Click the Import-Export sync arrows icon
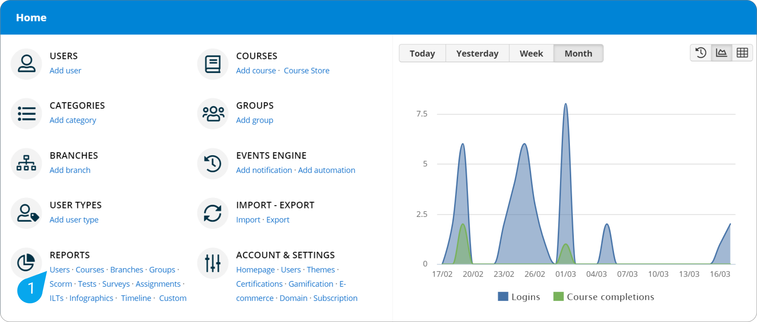This screenshot has height=322, width=757. pyautogui.click(x=213, y=213)
